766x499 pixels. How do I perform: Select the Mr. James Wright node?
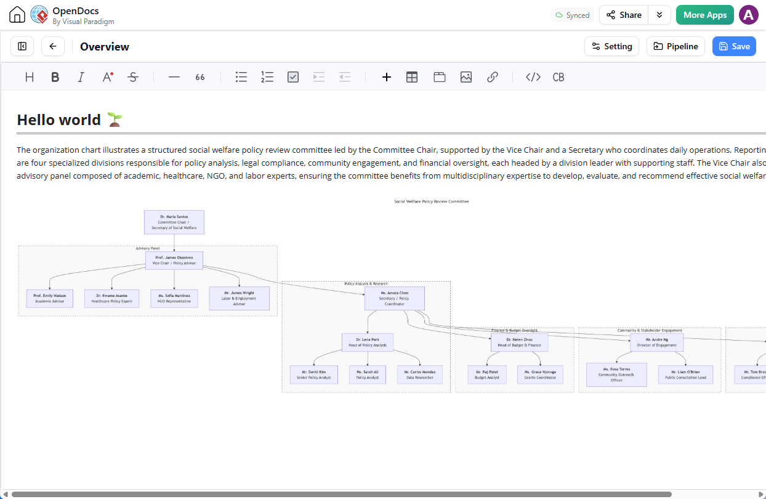tap(240, 298)
